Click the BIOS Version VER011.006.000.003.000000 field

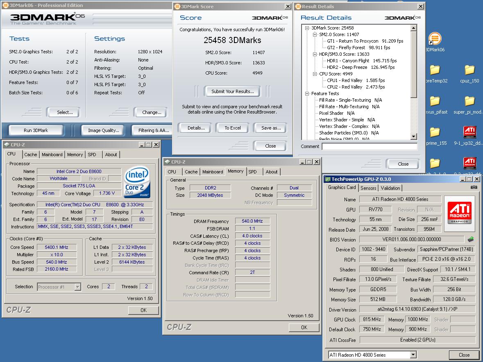click(412, 239)
